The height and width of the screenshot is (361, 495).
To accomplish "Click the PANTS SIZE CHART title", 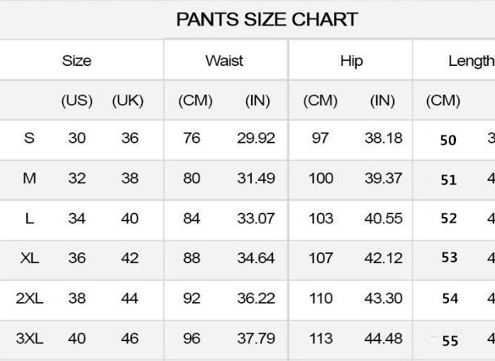I will pos(267,19).
